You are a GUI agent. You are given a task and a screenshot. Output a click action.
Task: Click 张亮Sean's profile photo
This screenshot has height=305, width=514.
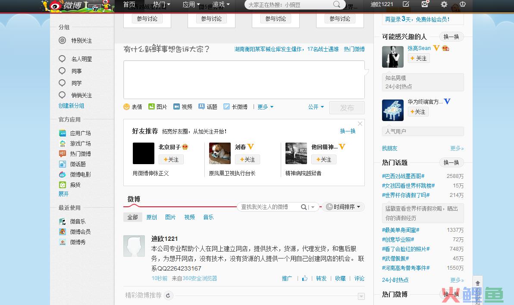393,57
